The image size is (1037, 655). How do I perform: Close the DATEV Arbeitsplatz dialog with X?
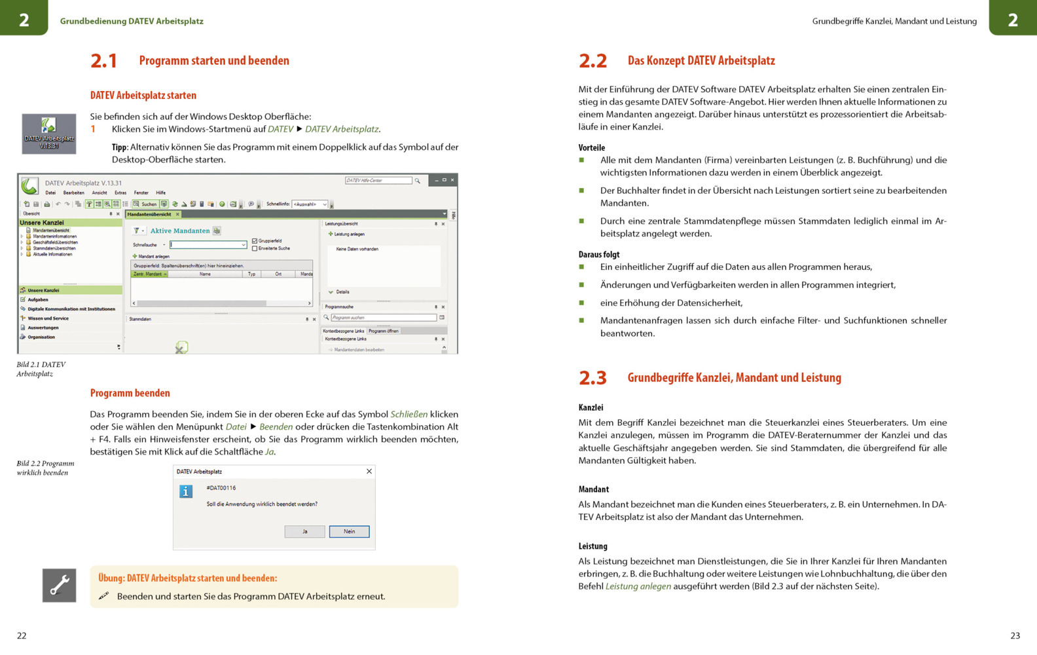369,471
